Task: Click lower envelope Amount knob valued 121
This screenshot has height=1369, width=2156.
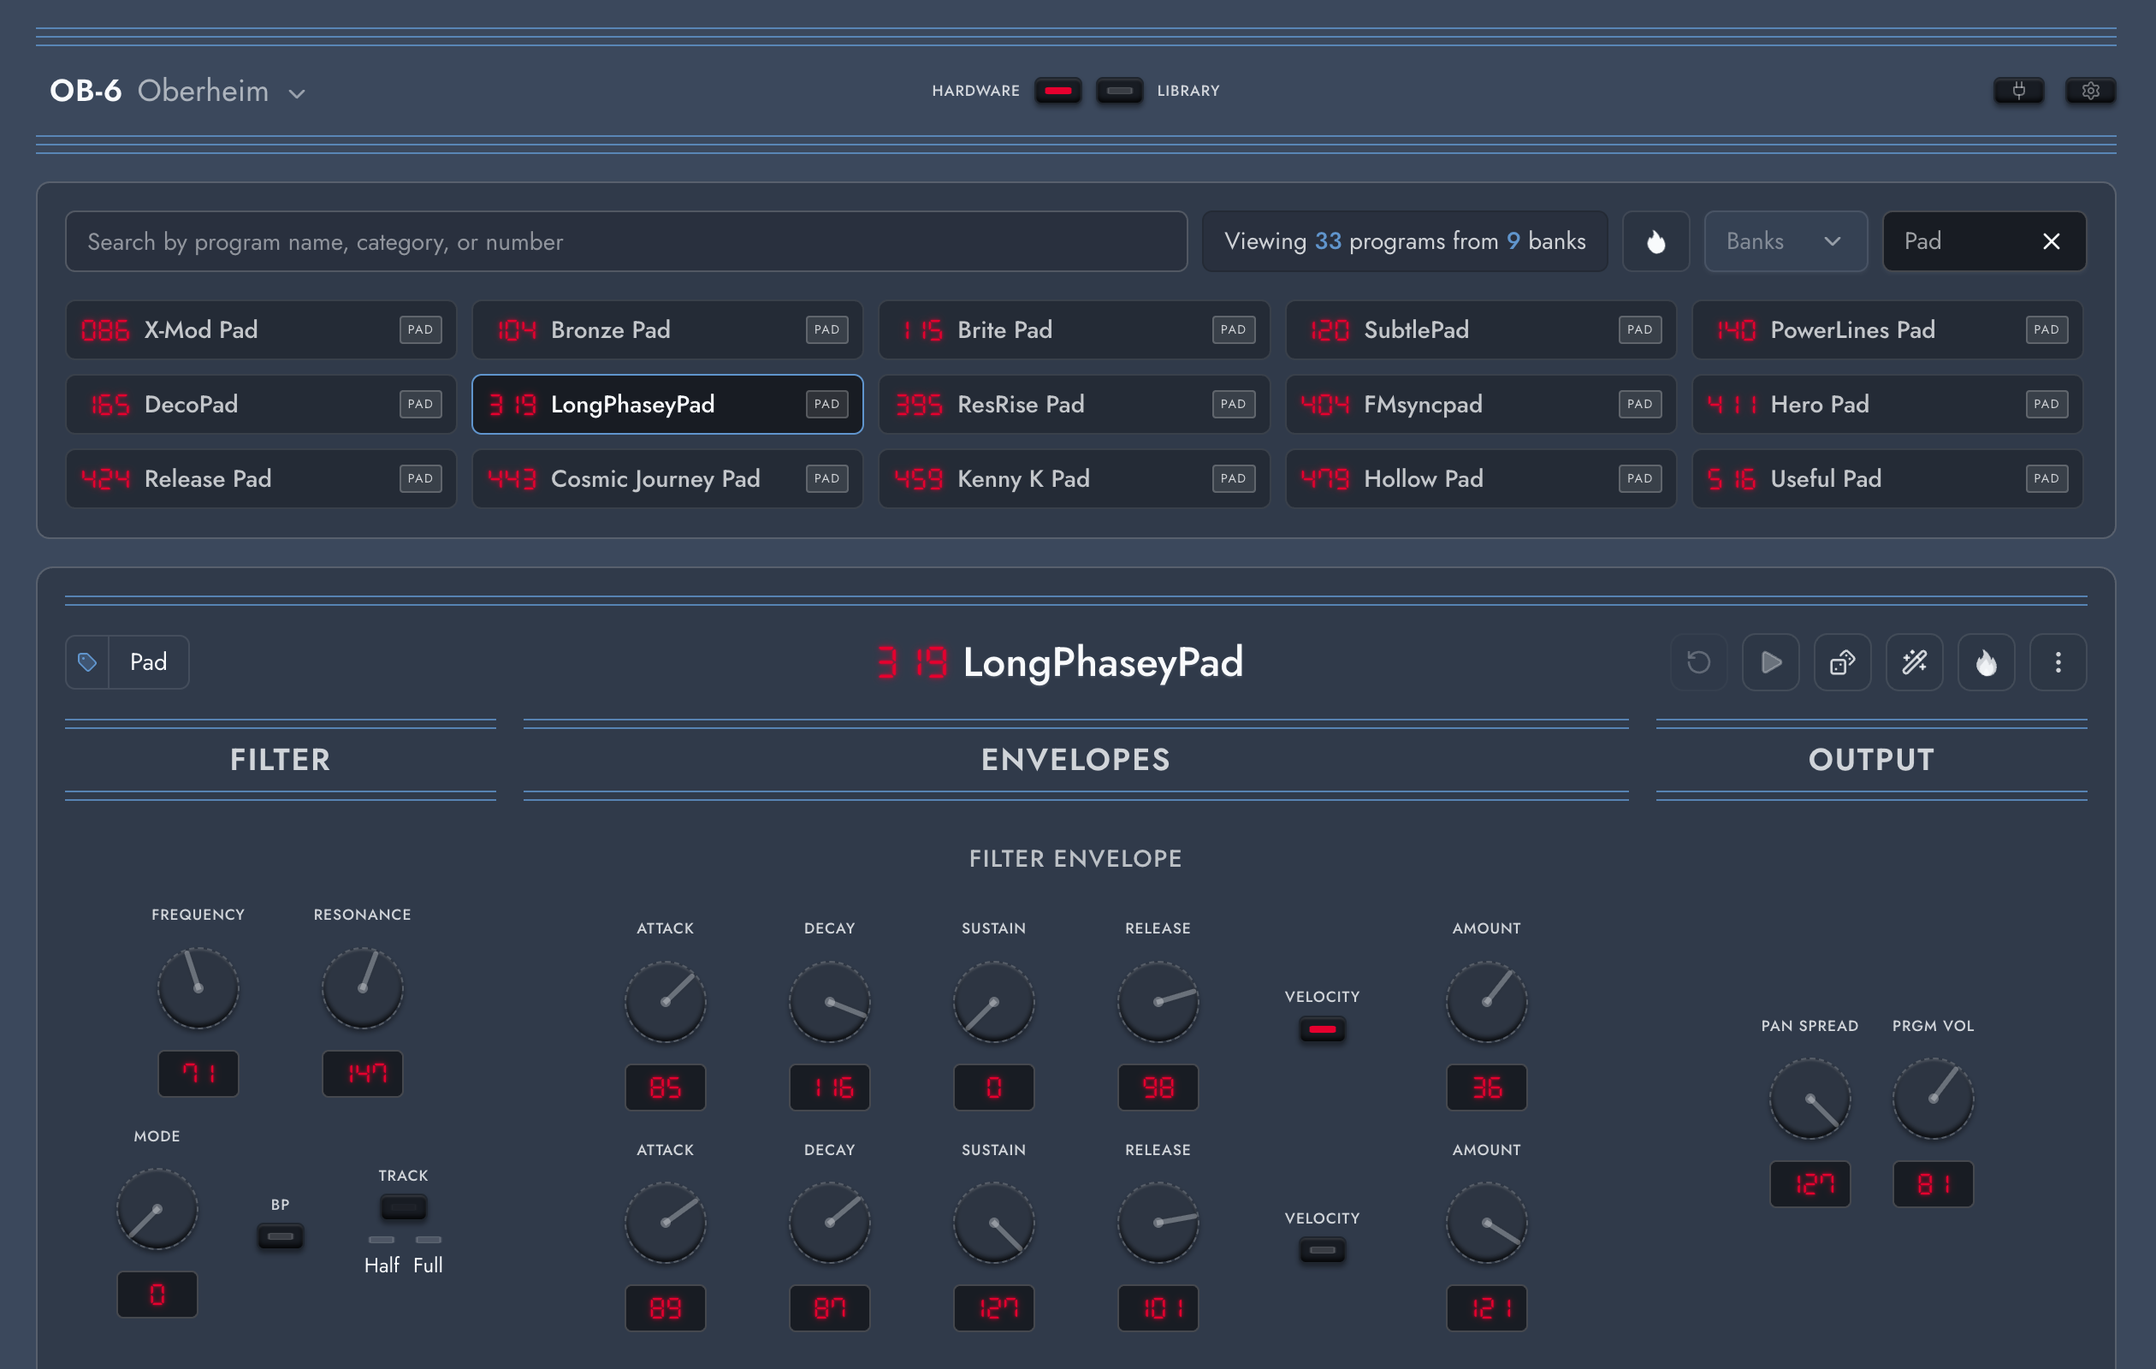Action: coord(1486,1222)
